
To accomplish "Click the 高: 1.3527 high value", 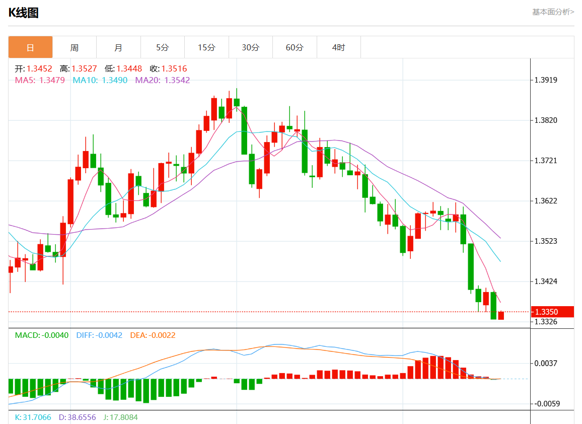I will point(79,68).
